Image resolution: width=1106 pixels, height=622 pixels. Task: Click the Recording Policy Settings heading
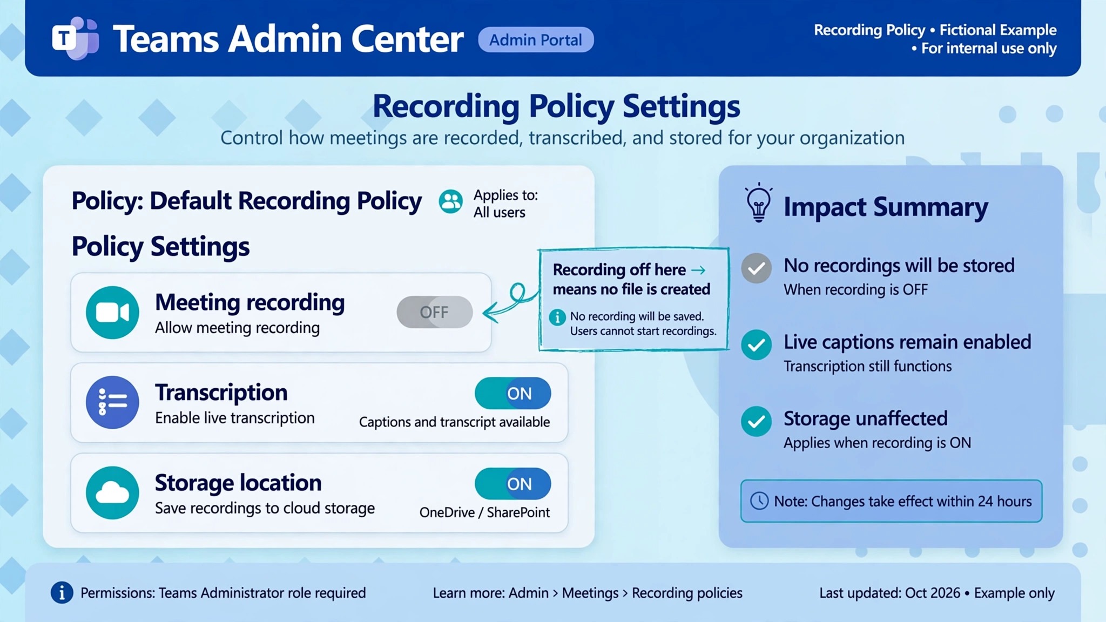[556, 106]
